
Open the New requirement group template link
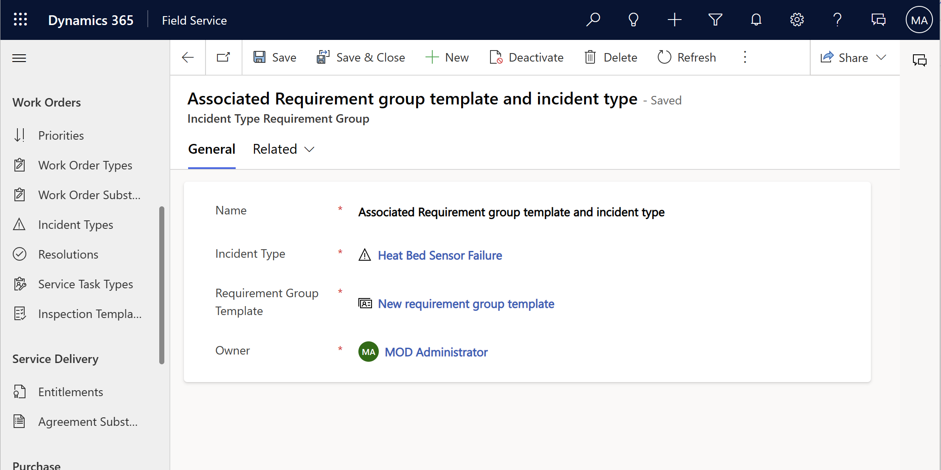466,304
